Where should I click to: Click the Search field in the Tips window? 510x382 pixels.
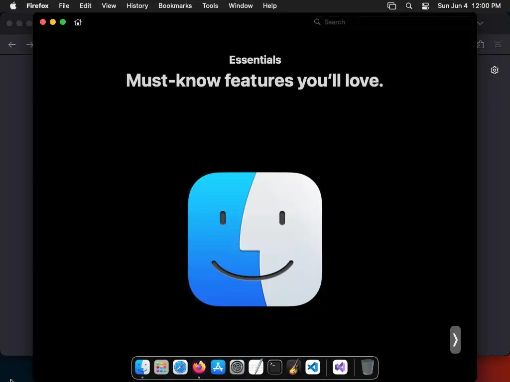point(392,22)
